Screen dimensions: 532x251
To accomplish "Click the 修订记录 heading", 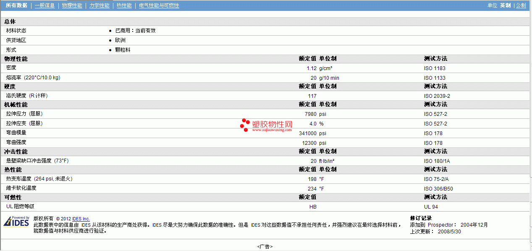I will point(421,218).
